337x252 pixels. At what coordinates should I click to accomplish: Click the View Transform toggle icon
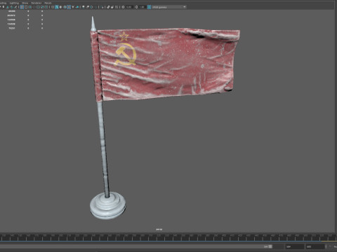tap(149, 7)
